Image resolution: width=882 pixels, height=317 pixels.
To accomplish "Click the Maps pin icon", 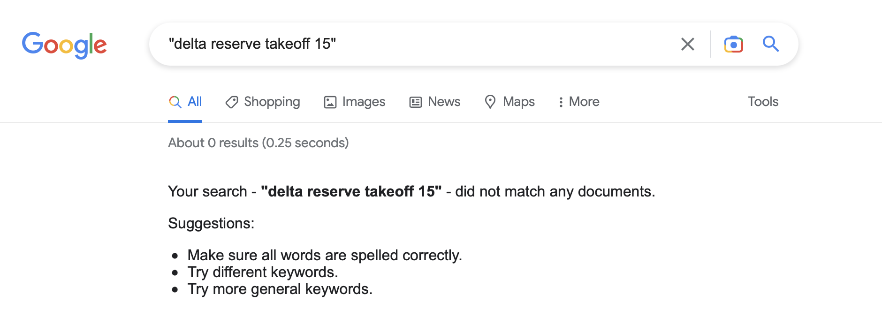I will tap(490, 102).
